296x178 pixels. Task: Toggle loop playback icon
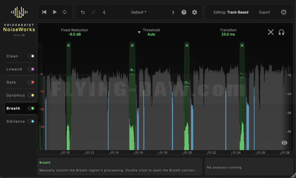[x=65, y=12]
